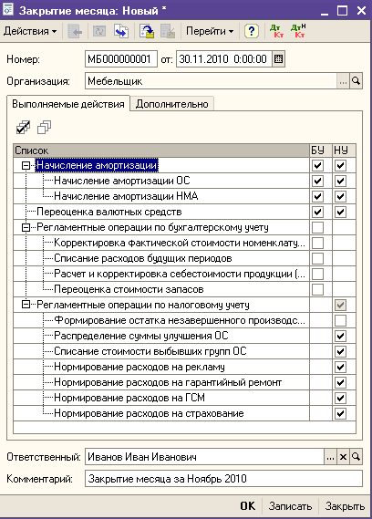372x519 pixels.
Task: Clear the Ответственный field with X button
Action: pyautogui.click(x=343, y=457)
